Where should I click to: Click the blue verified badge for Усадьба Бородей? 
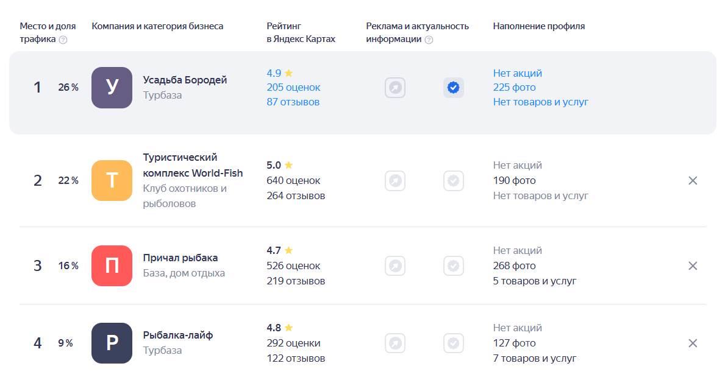click(x=454, y=88)
